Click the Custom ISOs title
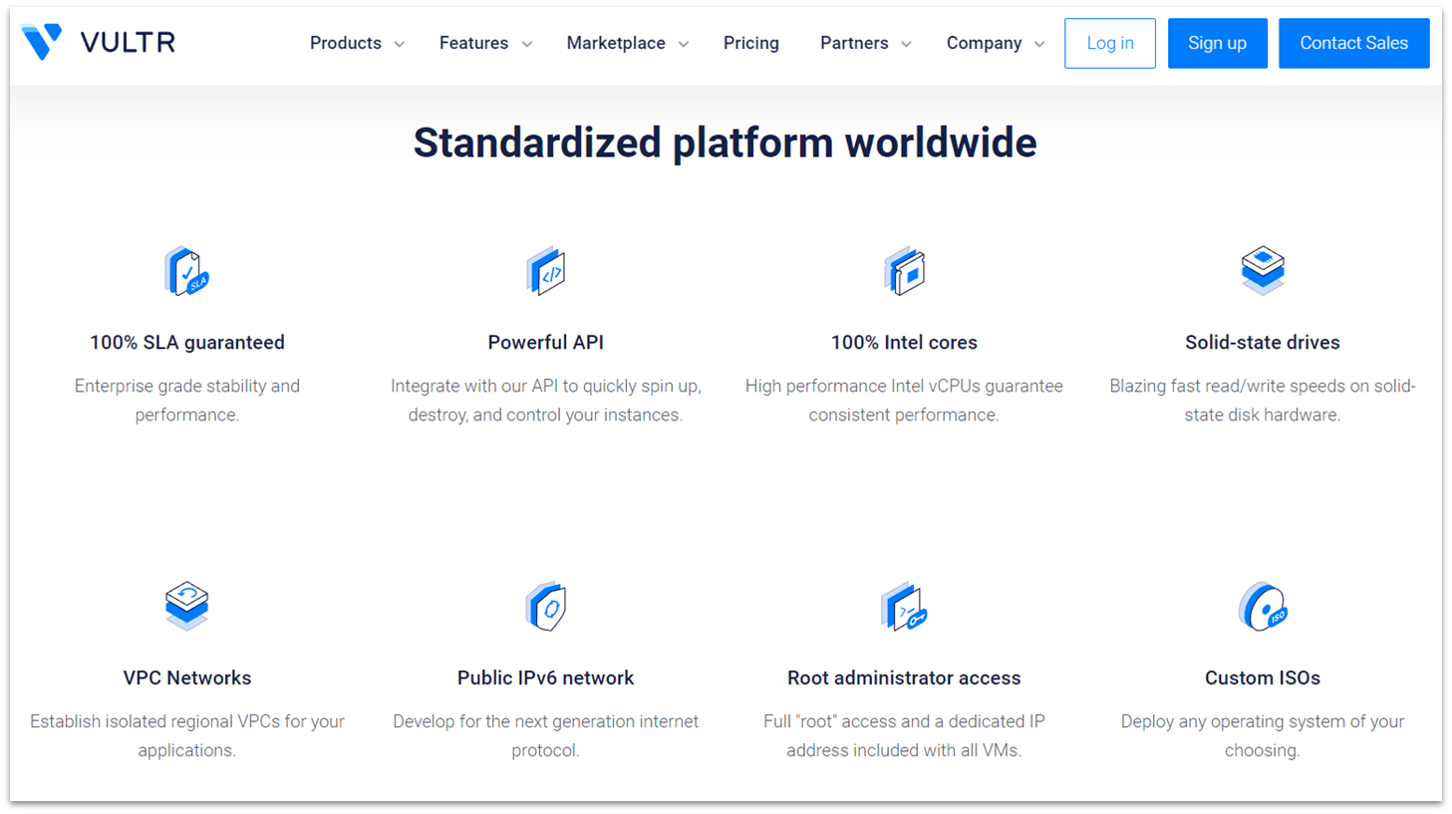This screenshot has height=814, width=1452. pos(1263,678)
